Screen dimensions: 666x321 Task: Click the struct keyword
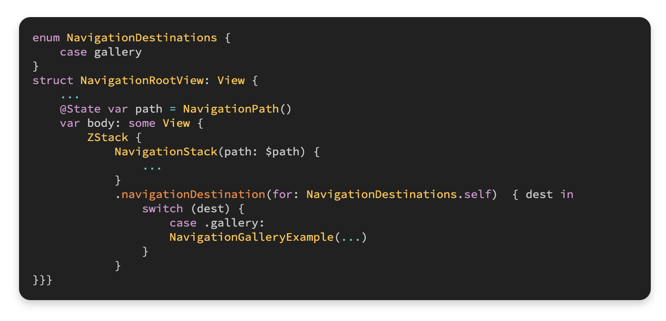[53, 80]
